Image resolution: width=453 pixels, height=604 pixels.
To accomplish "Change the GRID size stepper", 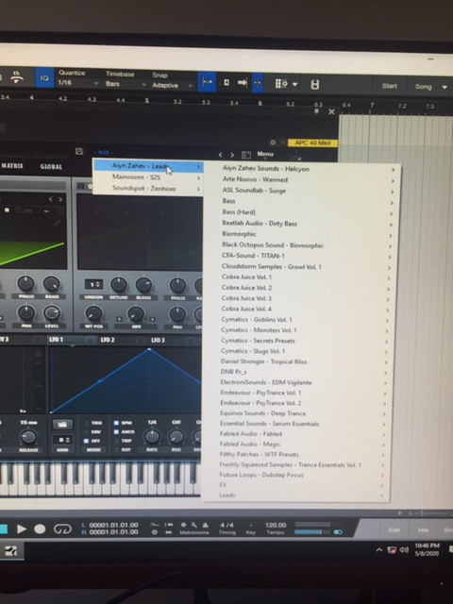I will point(62,440).
